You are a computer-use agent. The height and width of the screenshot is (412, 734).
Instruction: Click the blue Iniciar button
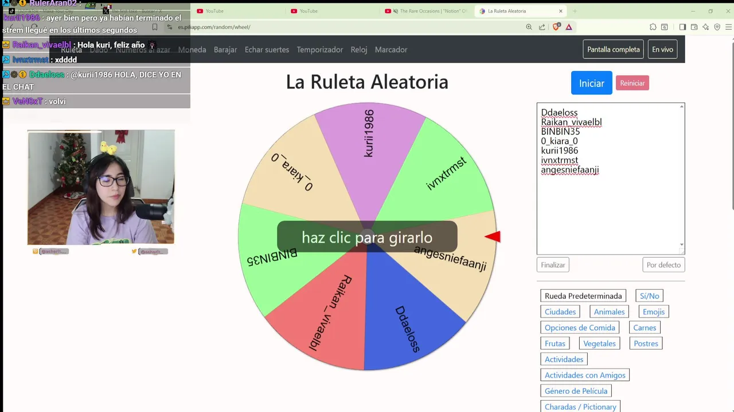tap(591, 83)
